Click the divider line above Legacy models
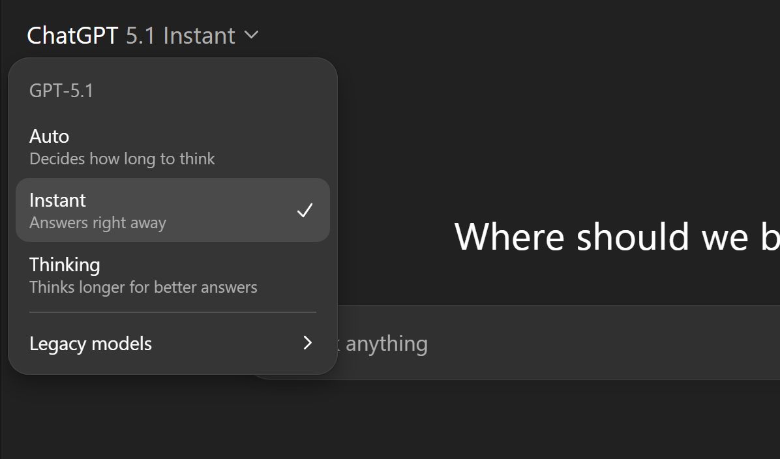 coord(172,312)
